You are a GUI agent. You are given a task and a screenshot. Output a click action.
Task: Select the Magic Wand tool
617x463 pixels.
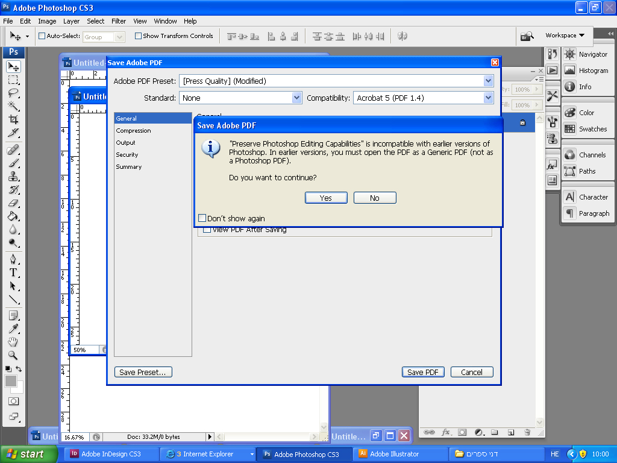(13, 106)
